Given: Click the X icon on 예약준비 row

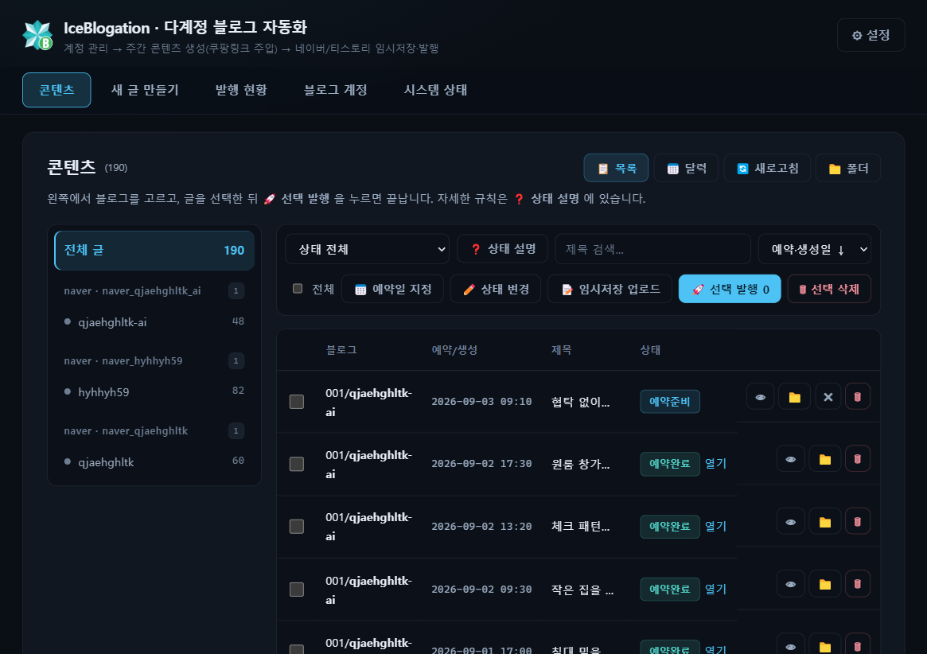Looking at the screenshot, I should (x=828, y=397).
